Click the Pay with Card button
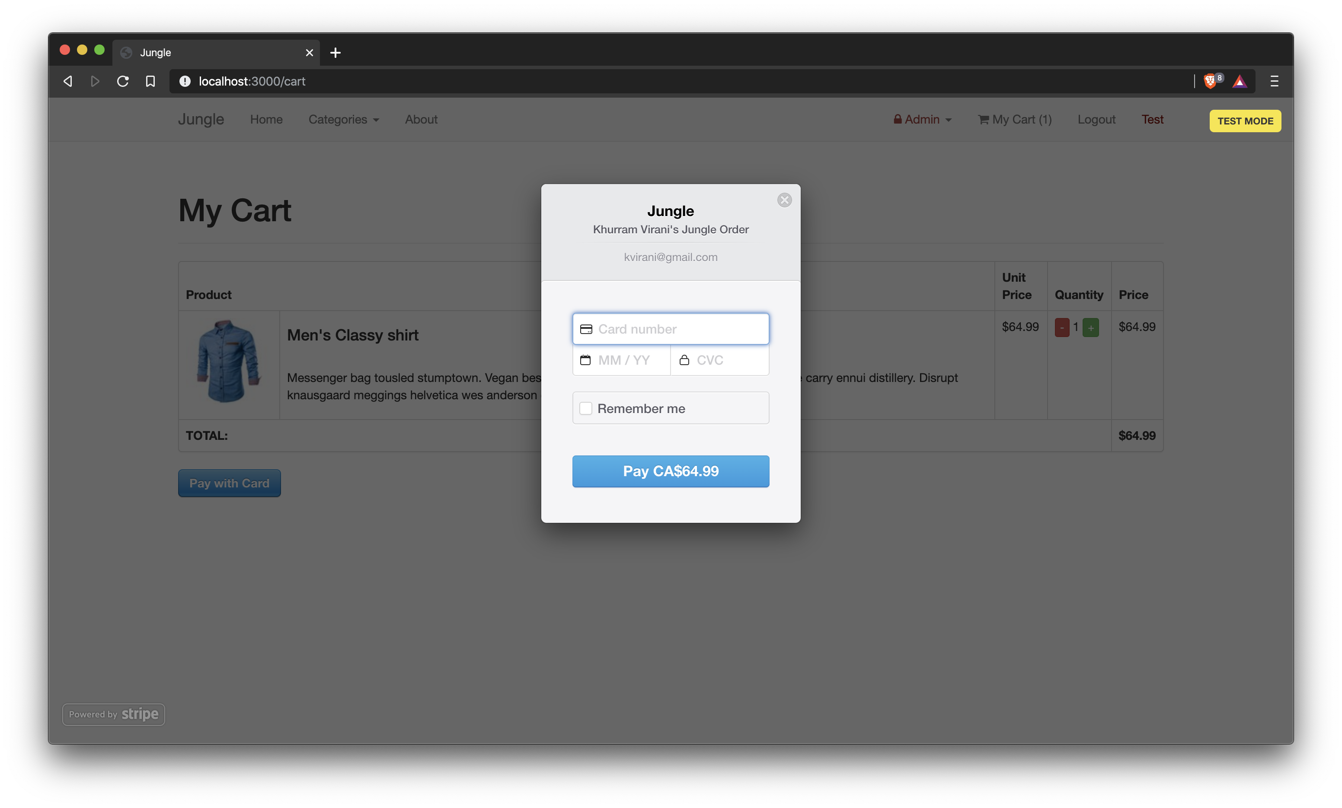Image resolution: width=1342 pixels, height=808 pixels. [x=229, y=483]
